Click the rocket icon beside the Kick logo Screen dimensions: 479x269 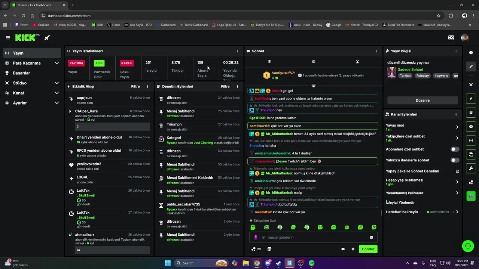click(47, 38)
